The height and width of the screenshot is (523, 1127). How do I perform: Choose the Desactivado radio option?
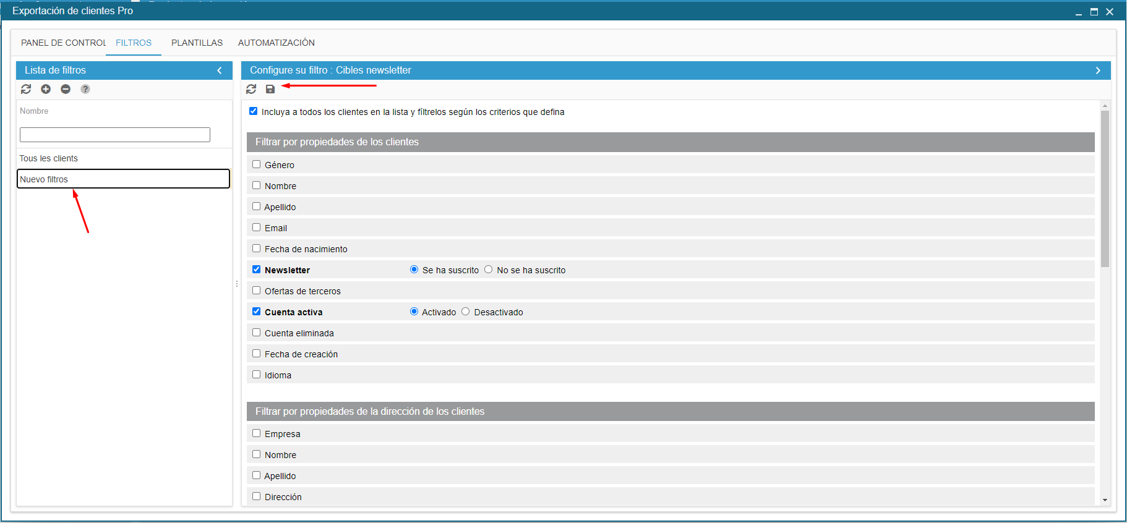(x=466, y=312)
